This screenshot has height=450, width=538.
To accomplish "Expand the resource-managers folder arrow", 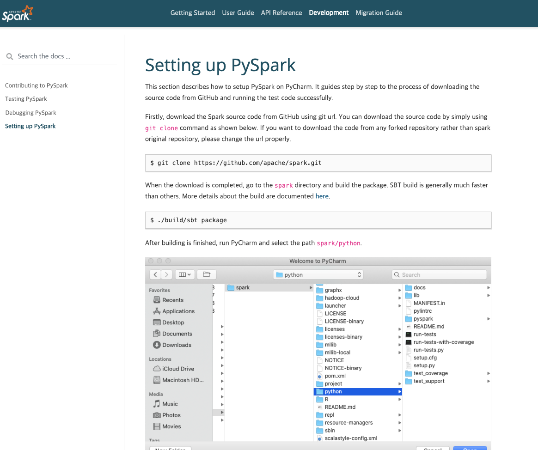I will pos(400,423).
